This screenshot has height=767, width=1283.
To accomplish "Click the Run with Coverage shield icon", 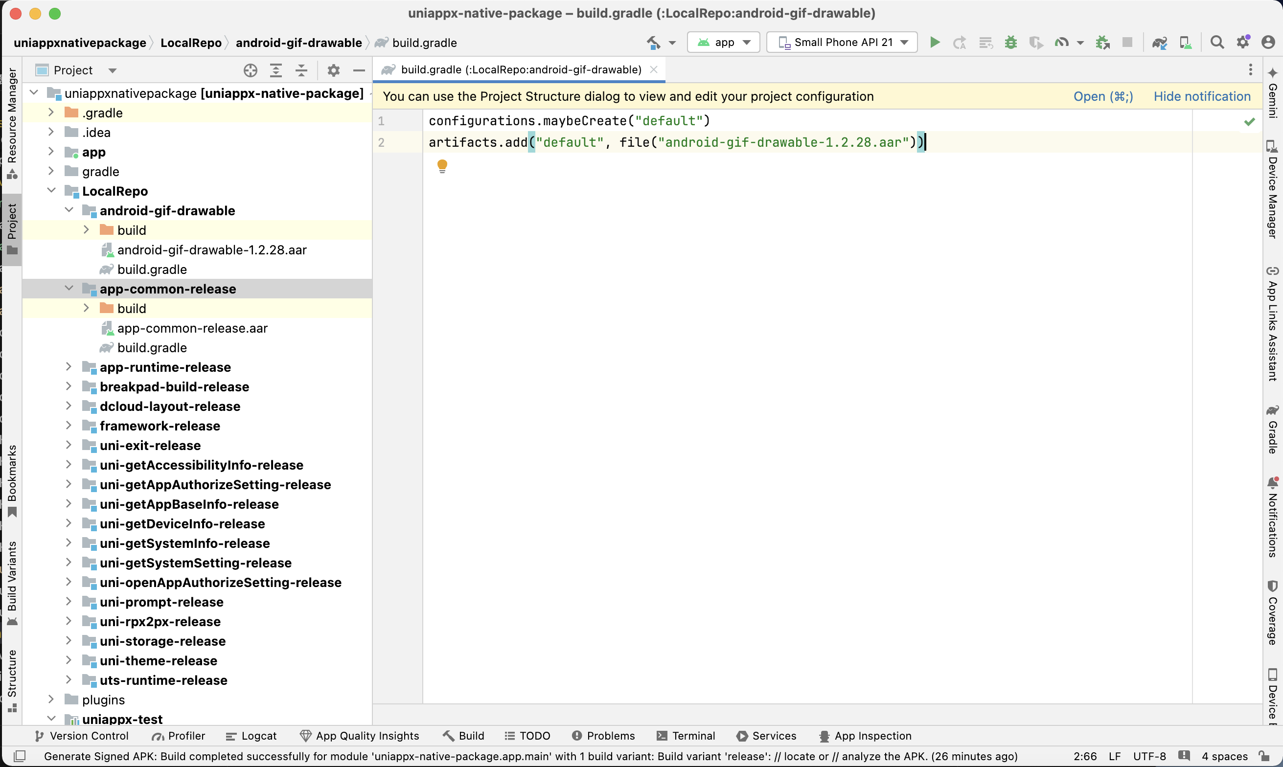I will 1035,43.
